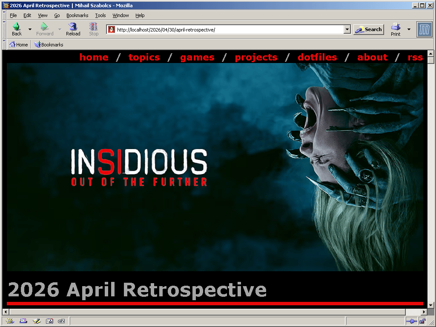Collapse the navigation toolbar grippy handle
Screen dimensions: 436x327
coord(4,29)
